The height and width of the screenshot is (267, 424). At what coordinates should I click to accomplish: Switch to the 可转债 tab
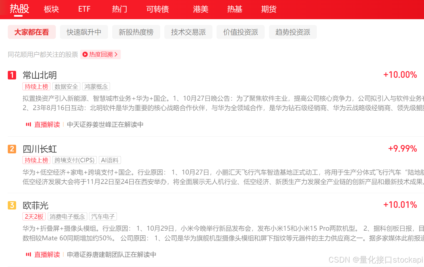[x=157, y=9]
